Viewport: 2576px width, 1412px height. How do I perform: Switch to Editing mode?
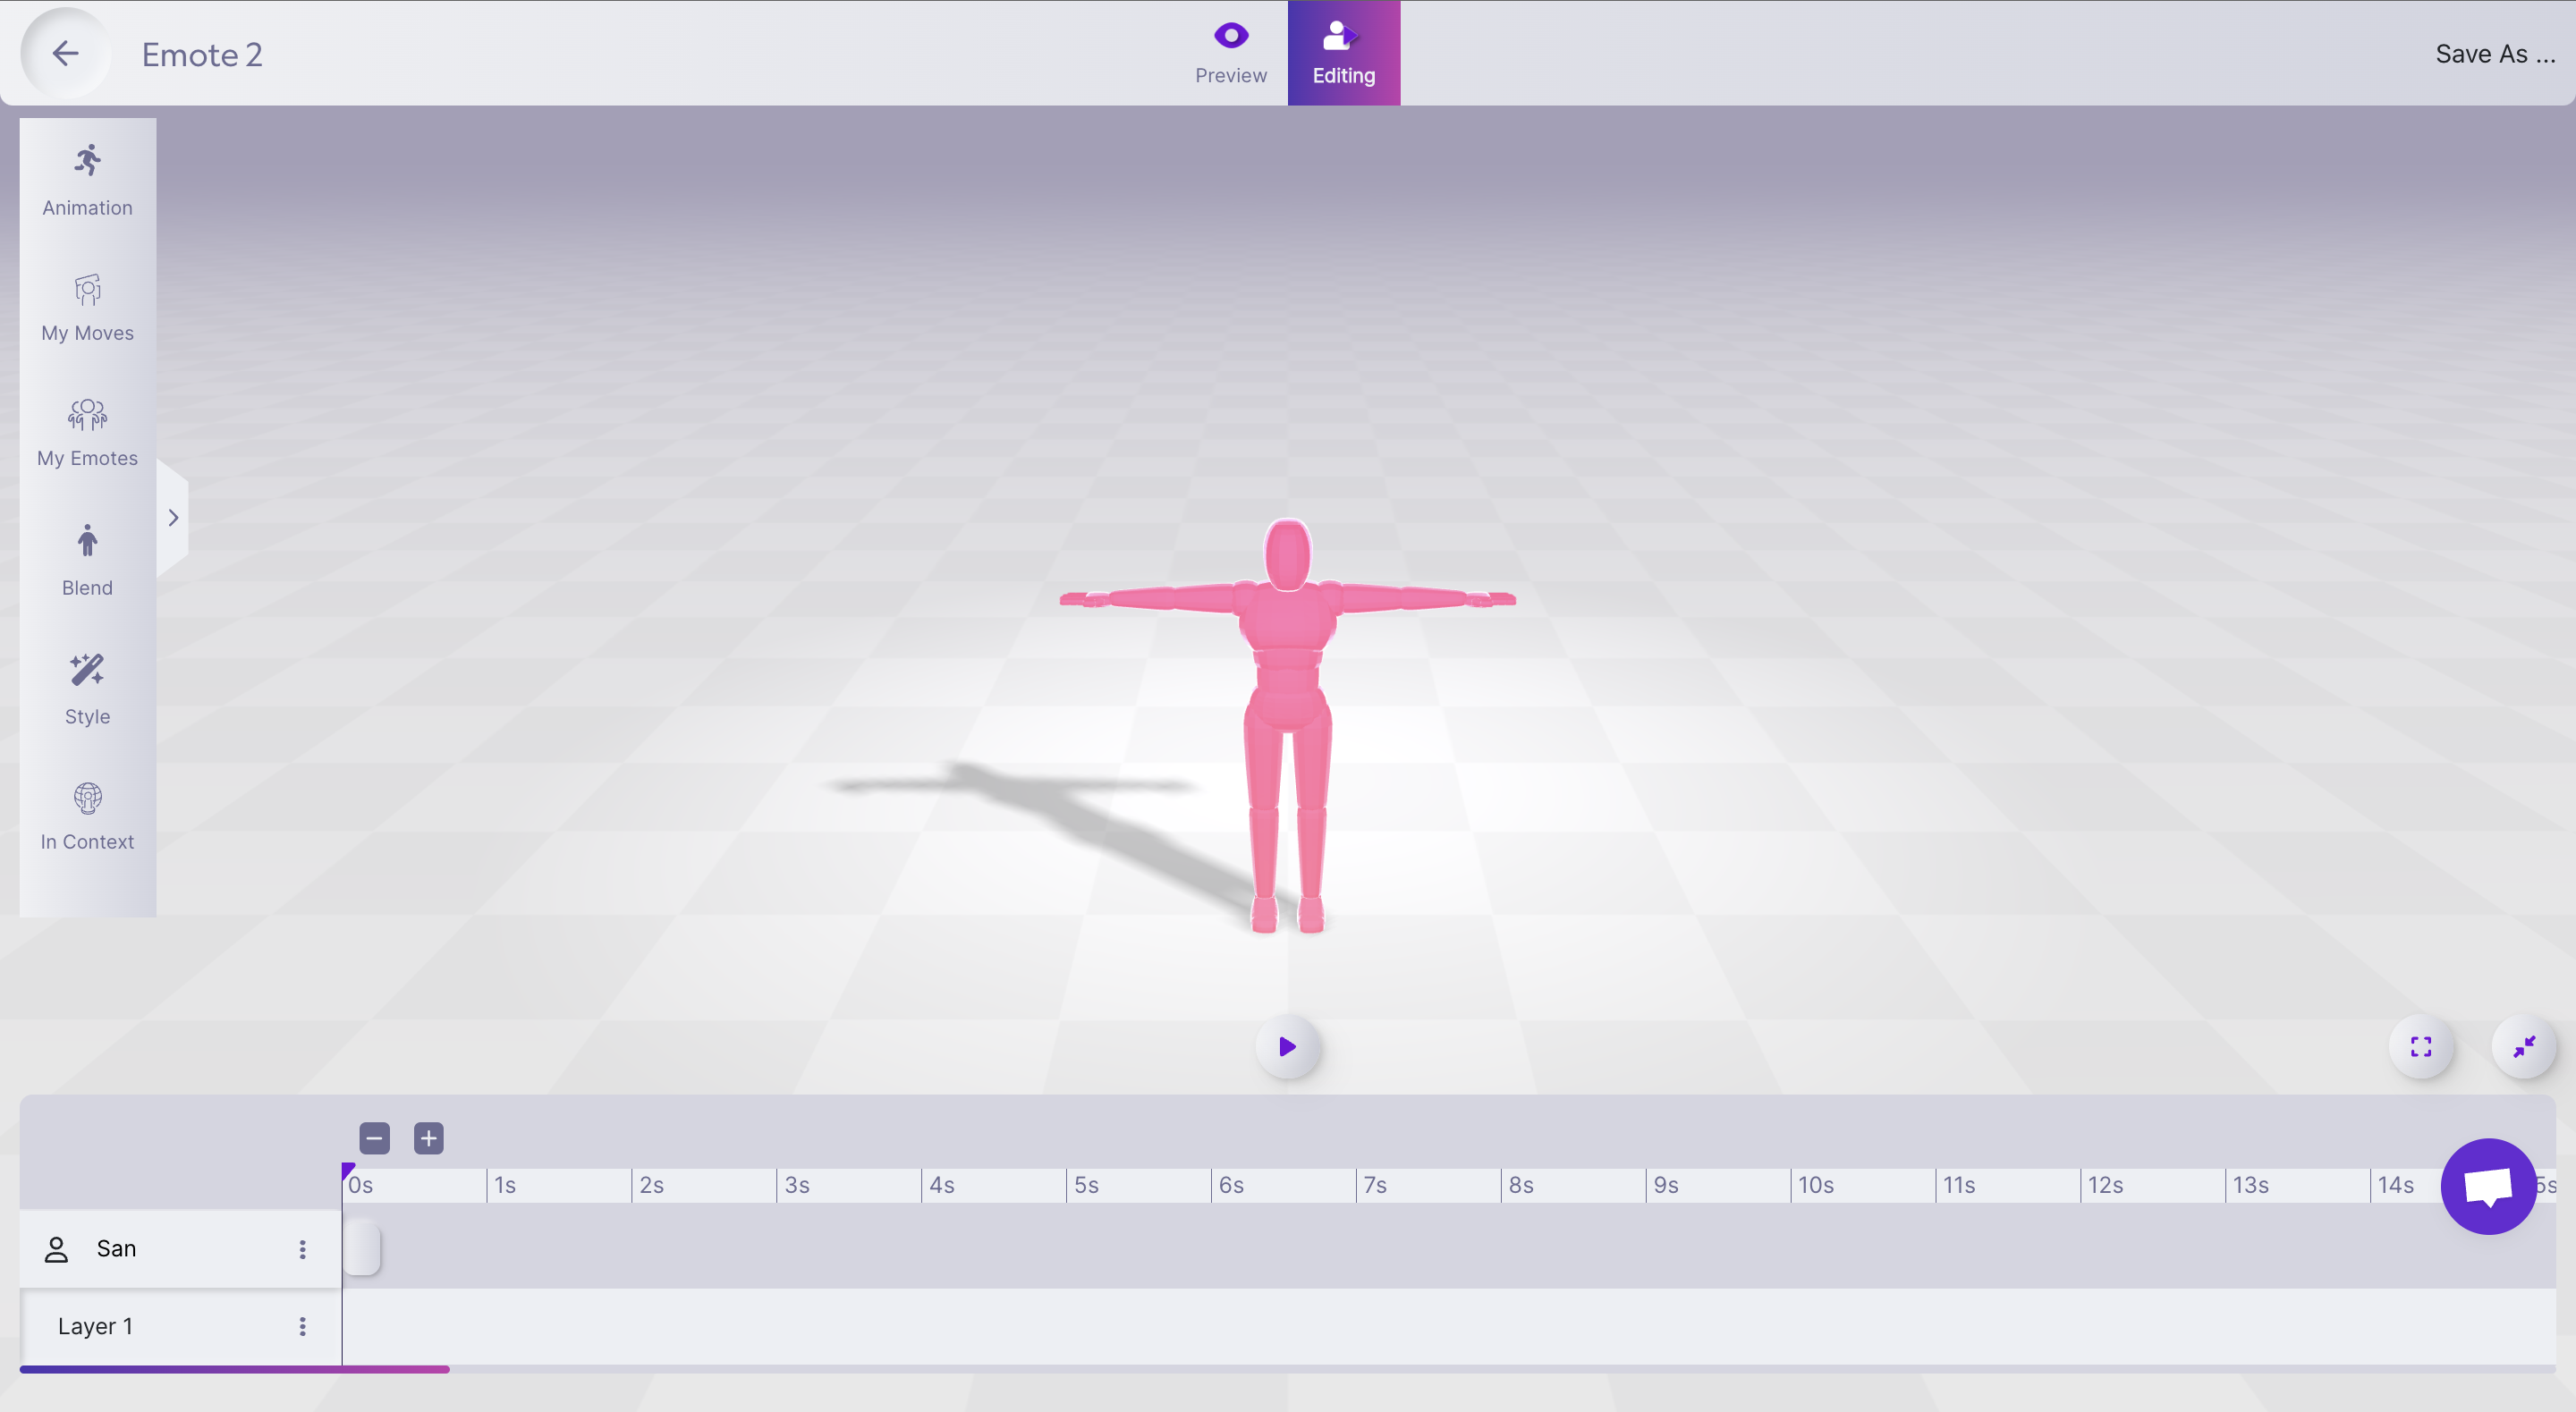click(1343, 53)
